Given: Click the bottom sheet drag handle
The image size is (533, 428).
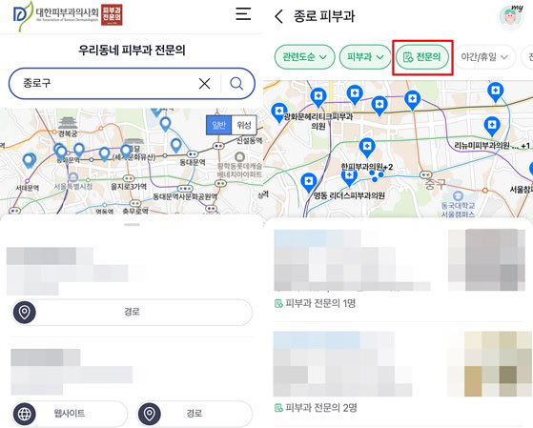Looking at the screenshot, I should 133,225.
